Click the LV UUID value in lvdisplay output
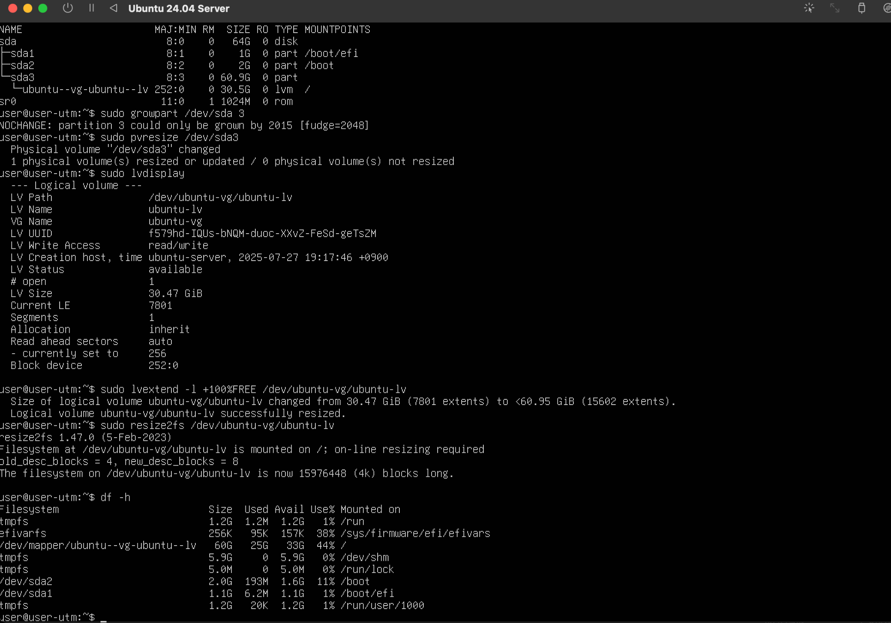This screenshot has height=623, width=891. (262, 234)
